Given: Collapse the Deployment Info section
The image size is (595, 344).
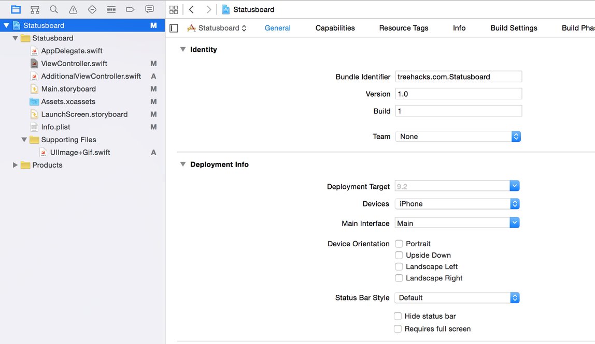Looking at the screenshot, I should pos(183,164).
